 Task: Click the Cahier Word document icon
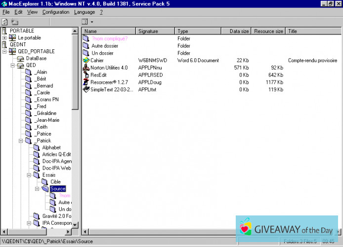86,60
